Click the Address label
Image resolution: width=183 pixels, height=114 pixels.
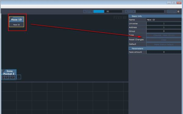tap(133, 27)
